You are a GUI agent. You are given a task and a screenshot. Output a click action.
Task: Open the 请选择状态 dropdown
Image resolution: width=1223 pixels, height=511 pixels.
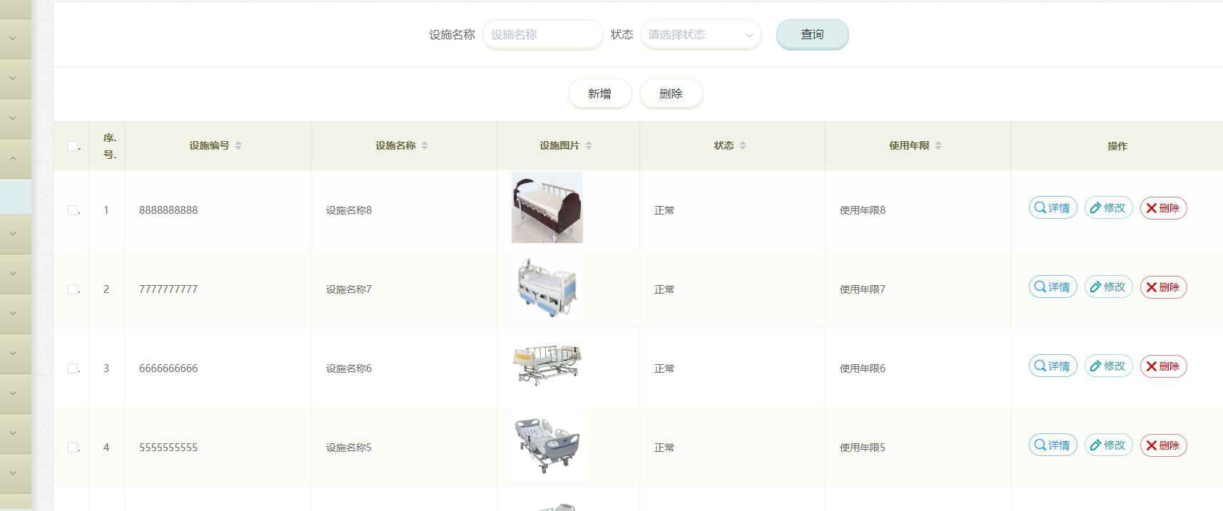701,34
